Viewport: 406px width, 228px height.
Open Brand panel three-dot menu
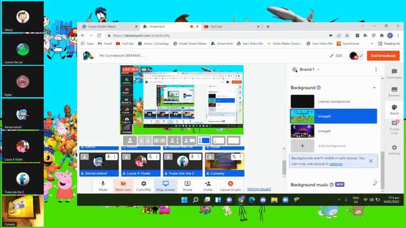[376, 69]
